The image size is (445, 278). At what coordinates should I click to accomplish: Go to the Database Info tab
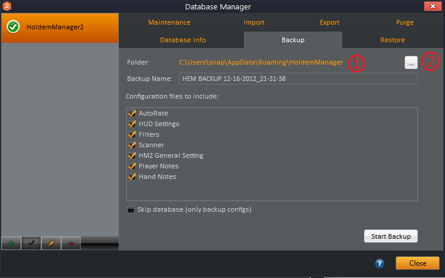click(183, 40)
